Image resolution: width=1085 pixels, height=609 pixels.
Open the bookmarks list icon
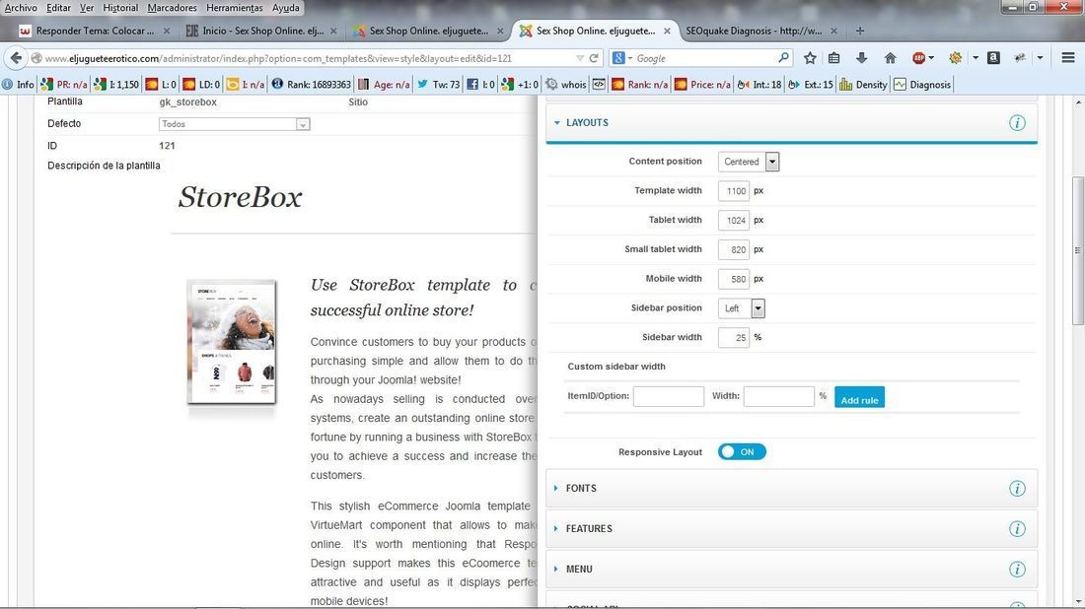[834, 58]
